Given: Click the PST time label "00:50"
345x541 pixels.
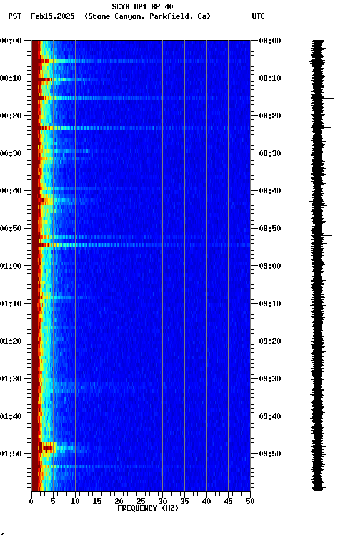Looking at the screenshot, I should 11,229.
